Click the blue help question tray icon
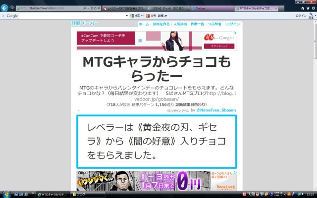The width and height of the screenshot is (317, 198). coord(271,195)
